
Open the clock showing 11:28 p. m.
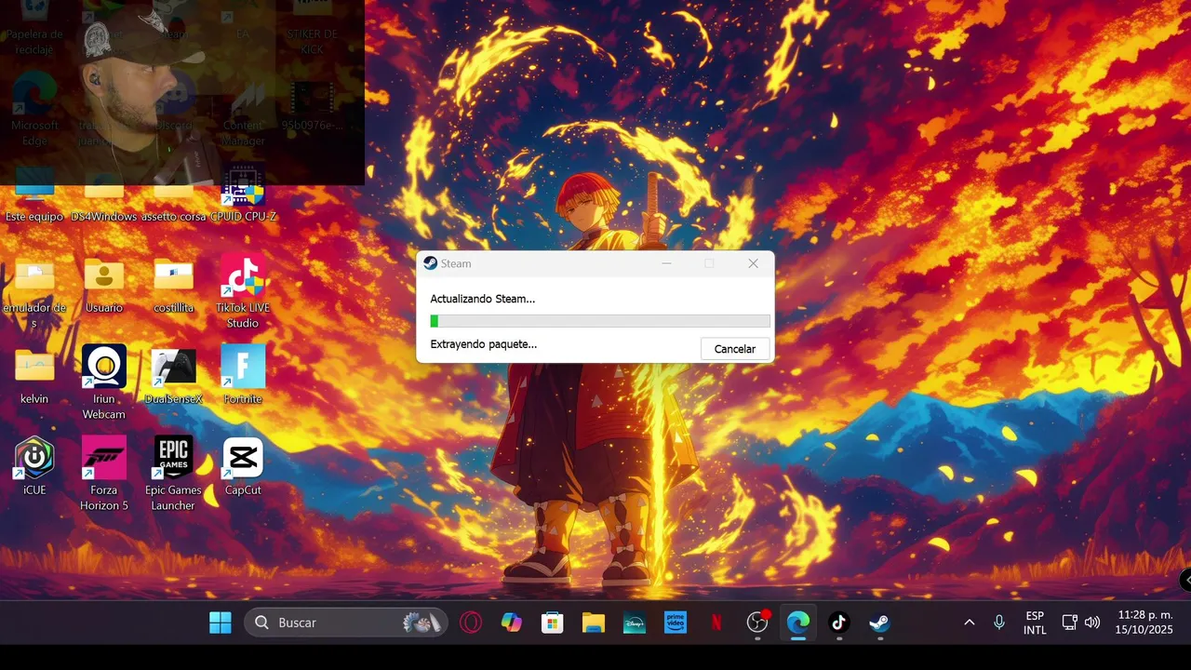click(1144, 623)
